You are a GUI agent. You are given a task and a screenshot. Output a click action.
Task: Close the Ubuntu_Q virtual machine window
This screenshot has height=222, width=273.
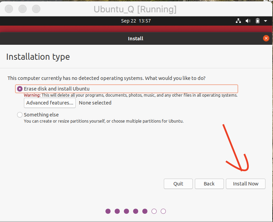coord(9,9)
